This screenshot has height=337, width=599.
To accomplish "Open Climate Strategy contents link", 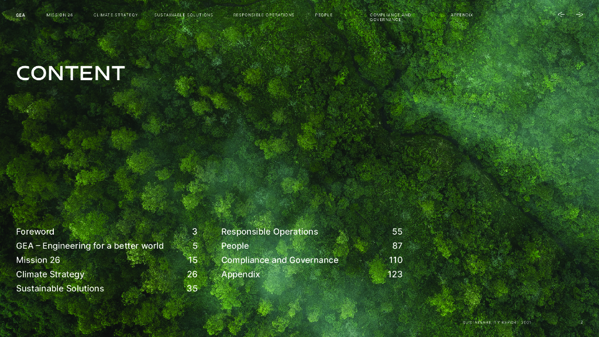I will [50, 274].
